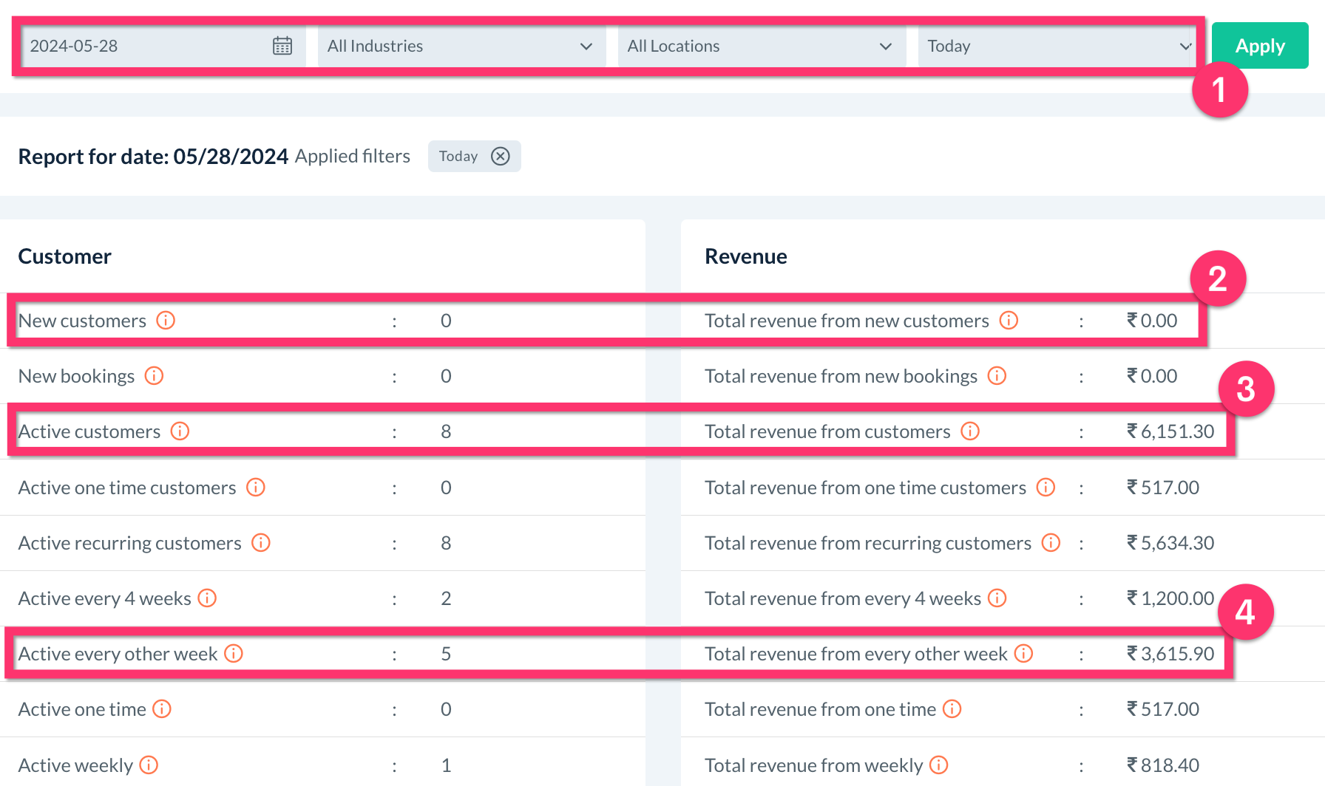This screenshot has height=786, width=1325.
Task: Click the green Apply button
Action: coord(1260,46)
